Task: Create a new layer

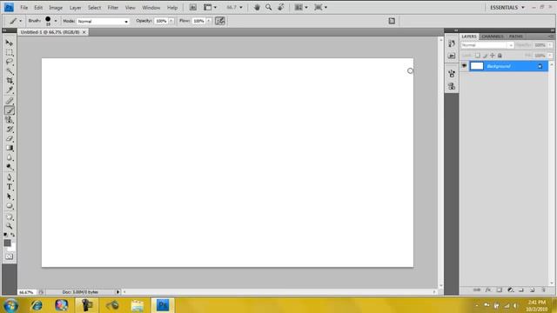Action: [532, 290]
